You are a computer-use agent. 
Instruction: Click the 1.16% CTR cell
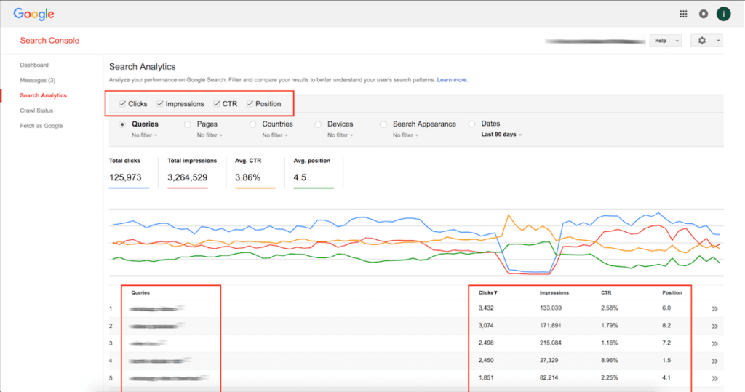[x=610, y=343]
